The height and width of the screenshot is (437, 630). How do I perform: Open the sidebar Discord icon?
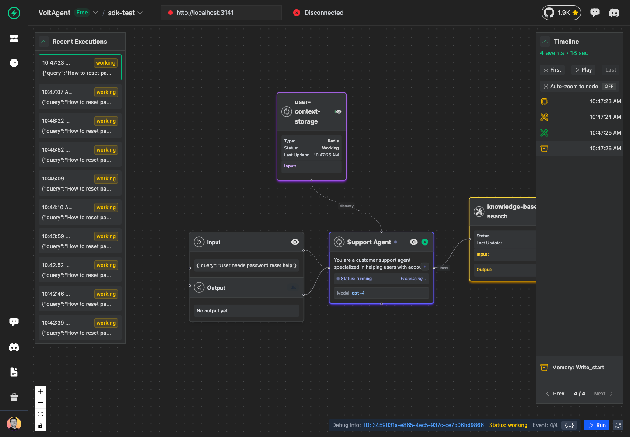pos(14,347)
